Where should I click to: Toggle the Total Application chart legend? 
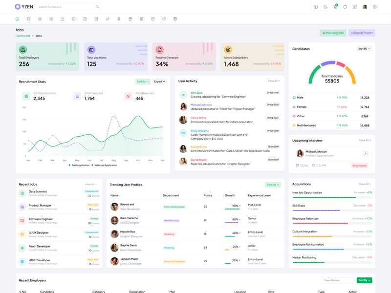[79, 165]
